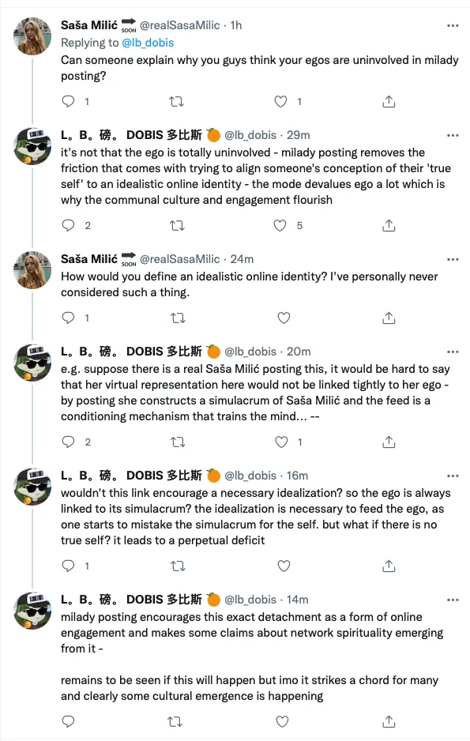Like lb_dobis's reply with 5 likes

pos(280,224)
